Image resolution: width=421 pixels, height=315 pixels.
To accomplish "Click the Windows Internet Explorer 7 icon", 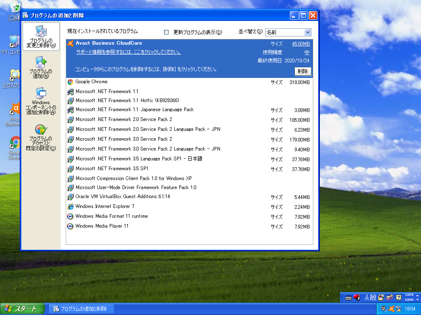I will tap(70, 207).
